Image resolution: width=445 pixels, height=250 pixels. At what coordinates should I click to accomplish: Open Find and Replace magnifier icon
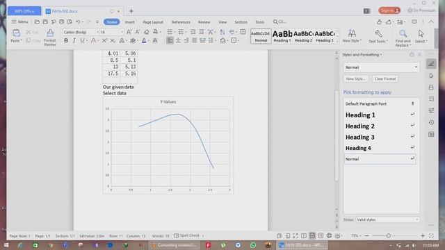tap(403, 34)
